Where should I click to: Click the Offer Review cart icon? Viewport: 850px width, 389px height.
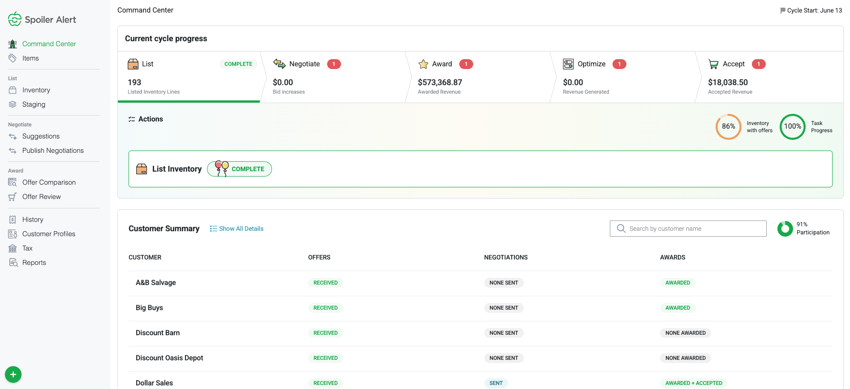coord(13,197)
